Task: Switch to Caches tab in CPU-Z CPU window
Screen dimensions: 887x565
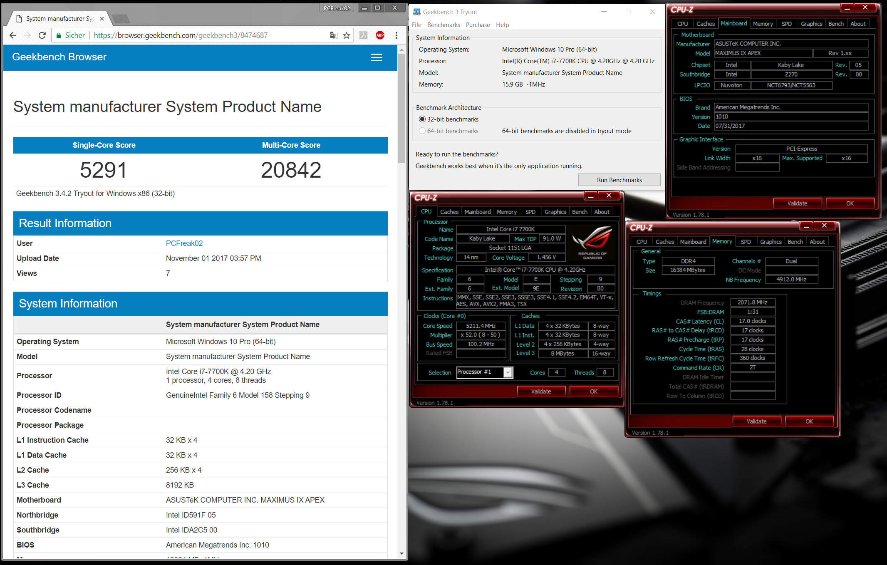Action: 449,212
